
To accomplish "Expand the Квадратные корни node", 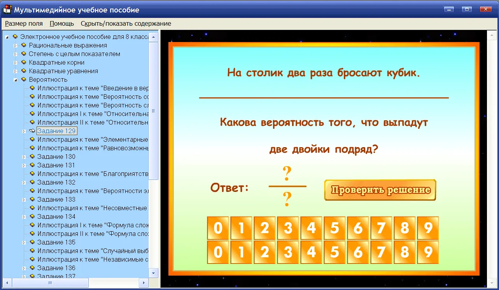I will click(16, 62).
